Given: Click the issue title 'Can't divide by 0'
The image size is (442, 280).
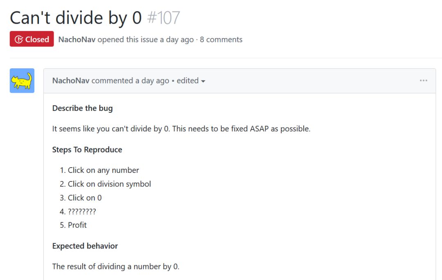Looking at the screenshot, I should coord(76,18).
